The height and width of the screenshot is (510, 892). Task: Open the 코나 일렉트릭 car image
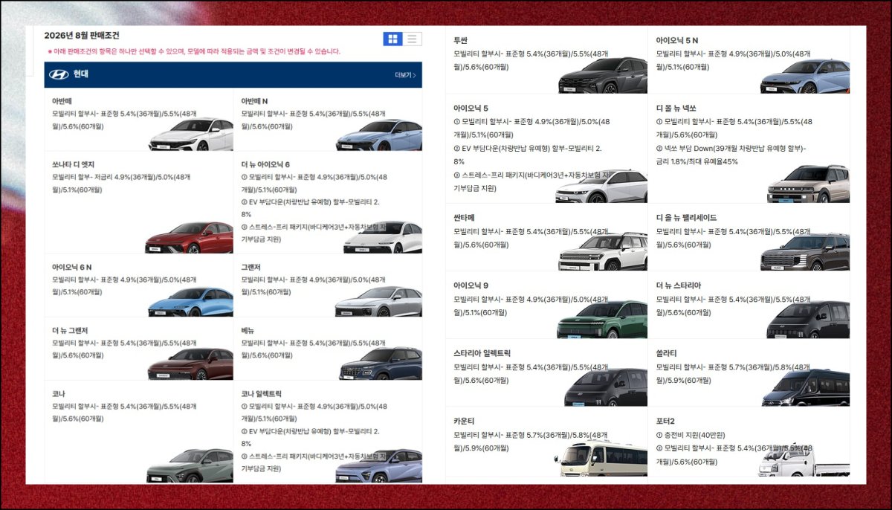click(379, 466)
